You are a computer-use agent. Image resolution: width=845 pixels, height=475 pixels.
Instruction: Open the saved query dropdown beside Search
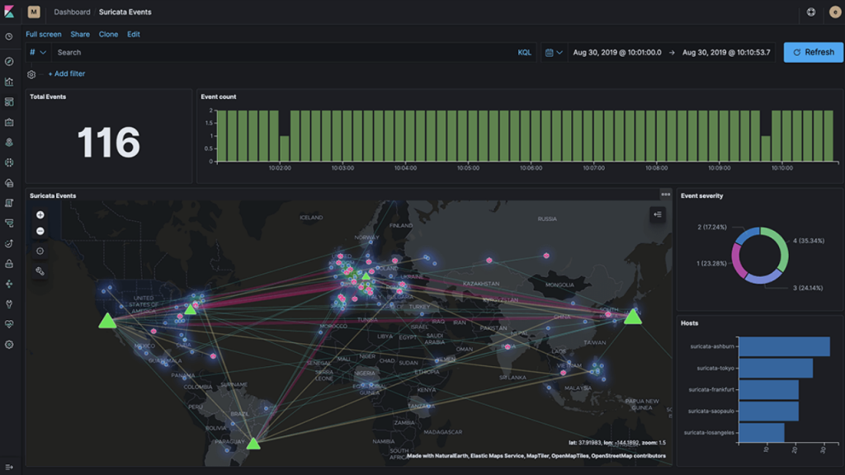38,52
